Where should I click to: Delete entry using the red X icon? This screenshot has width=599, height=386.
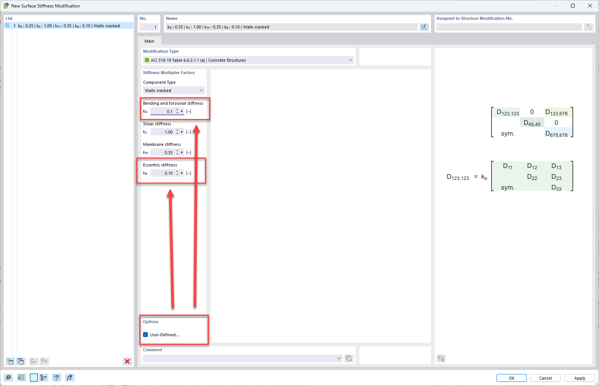(x=127, y=361)
